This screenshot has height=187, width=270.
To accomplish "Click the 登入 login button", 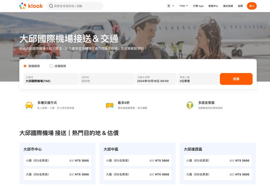I will tap(252, 6).
